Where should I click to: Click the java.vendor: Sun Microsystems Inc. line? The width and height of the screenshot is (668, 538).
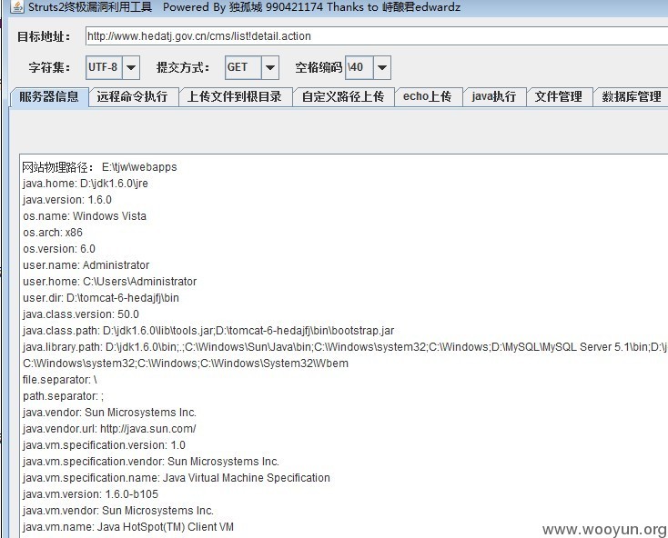click(x=109, y=413)
